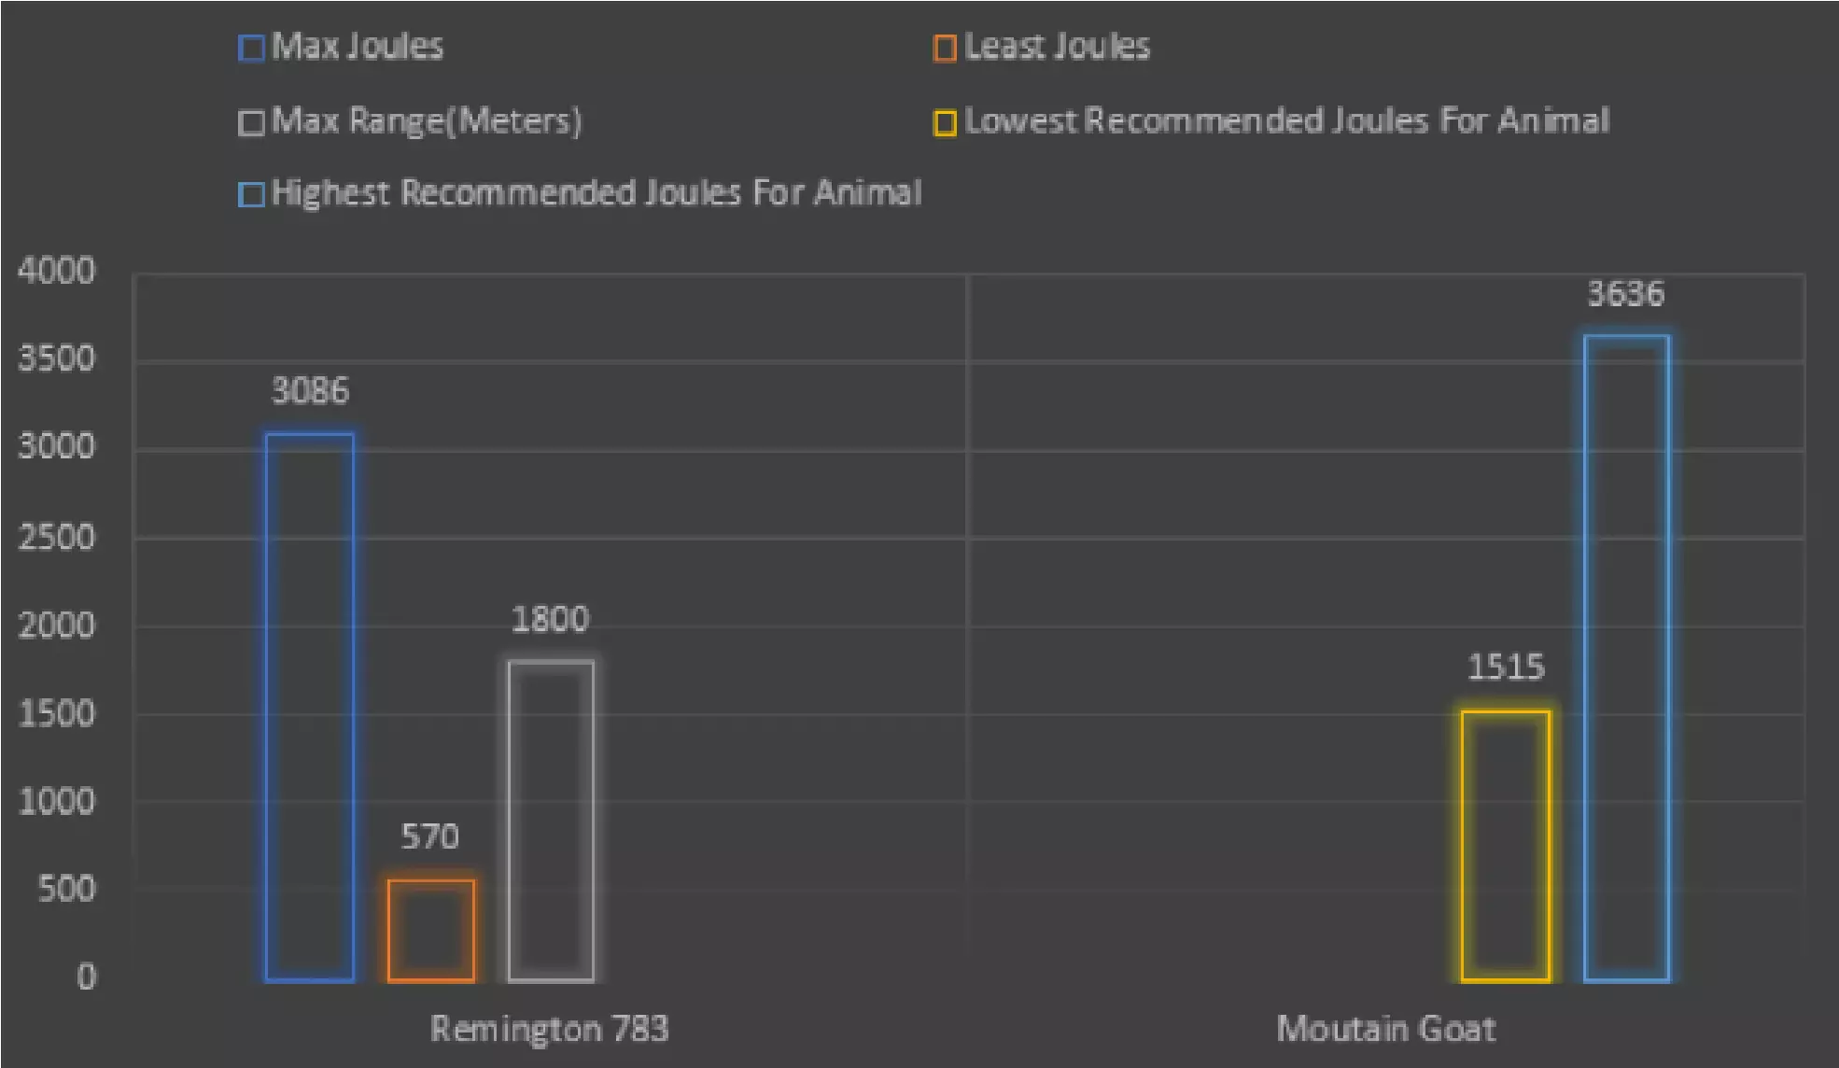Image resolution: width=1839 pixels, height=1068 pixels.
Task: Select the blue Max Joules bar
Action: click(x=309, y=708)
